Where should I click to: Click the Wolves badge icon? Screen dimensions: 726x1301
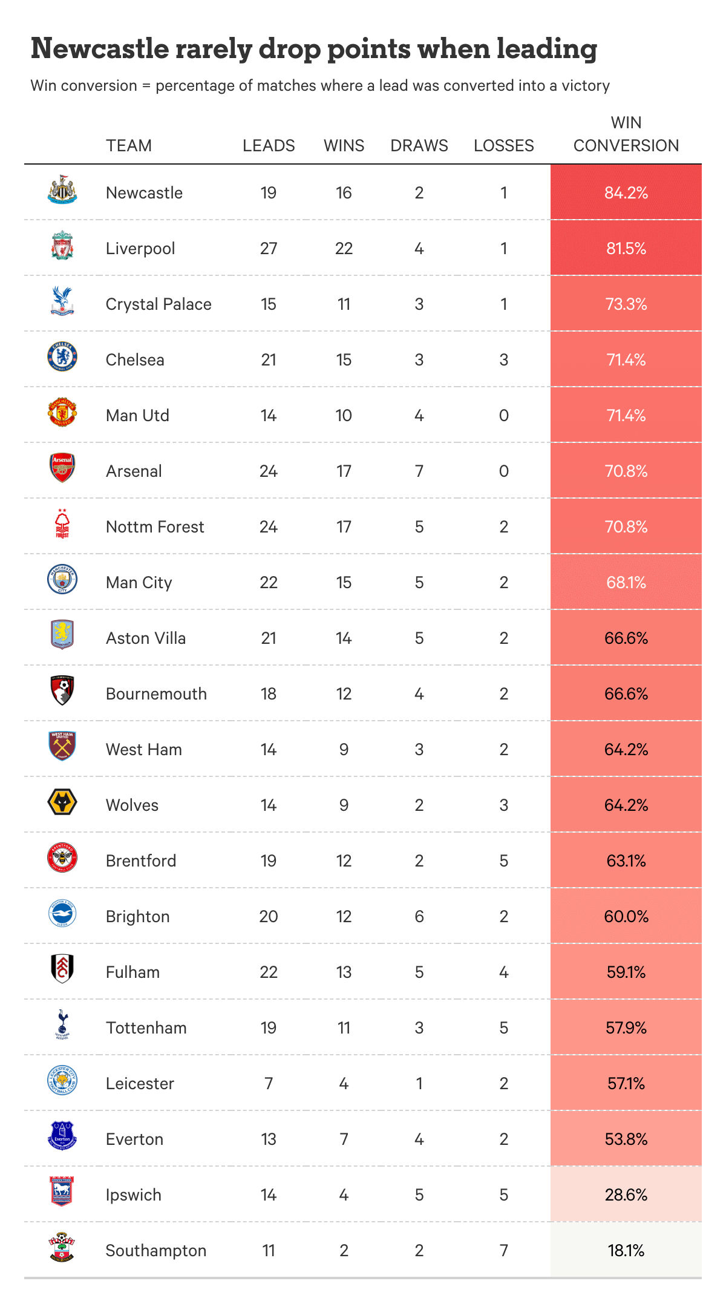(62, 802)
